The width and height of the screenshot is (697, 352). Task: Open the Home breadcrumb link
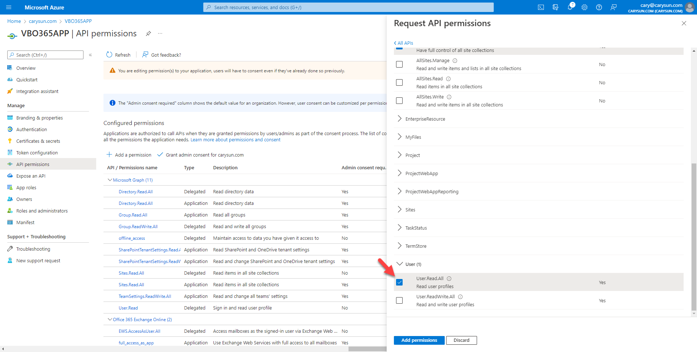coord(14,21)
